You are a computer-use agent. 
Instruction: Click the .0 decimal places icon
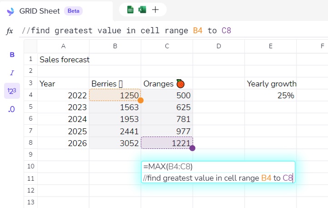click(x=12, y=109)
